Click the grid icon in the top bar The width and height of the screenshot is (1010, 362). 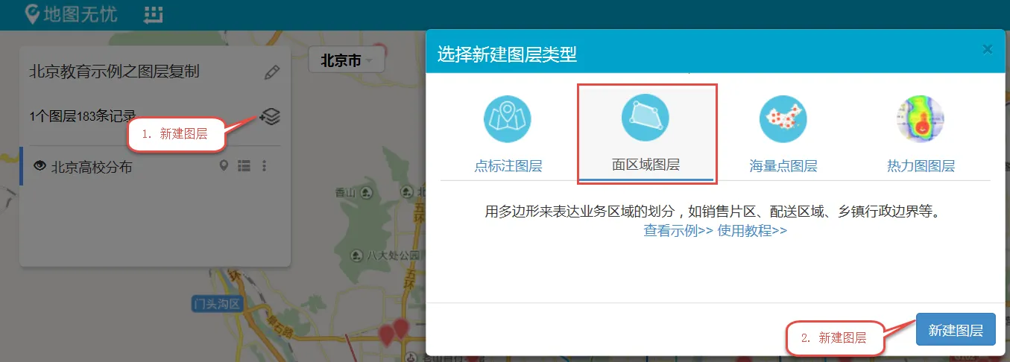coord(154,13)
